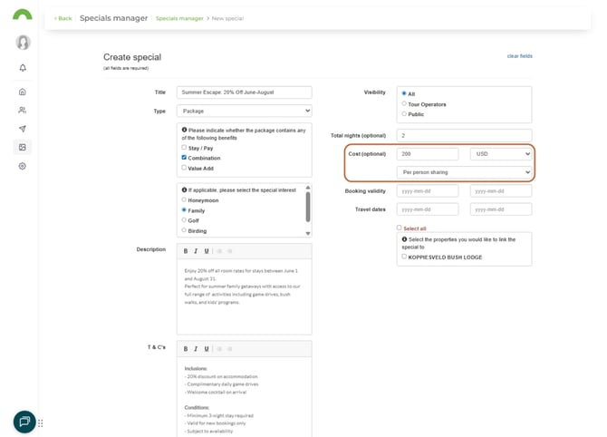Click the user profile avatar
607x437 pixels.
pos(23,43)
